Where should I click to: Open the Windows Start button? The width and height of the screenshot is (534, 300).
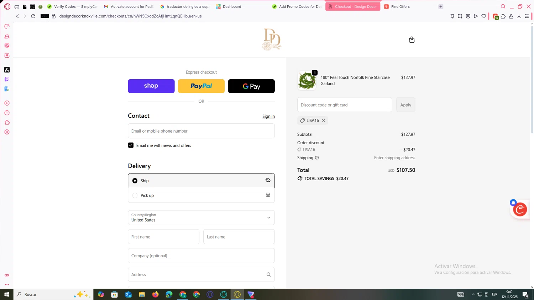click(6, 294)
